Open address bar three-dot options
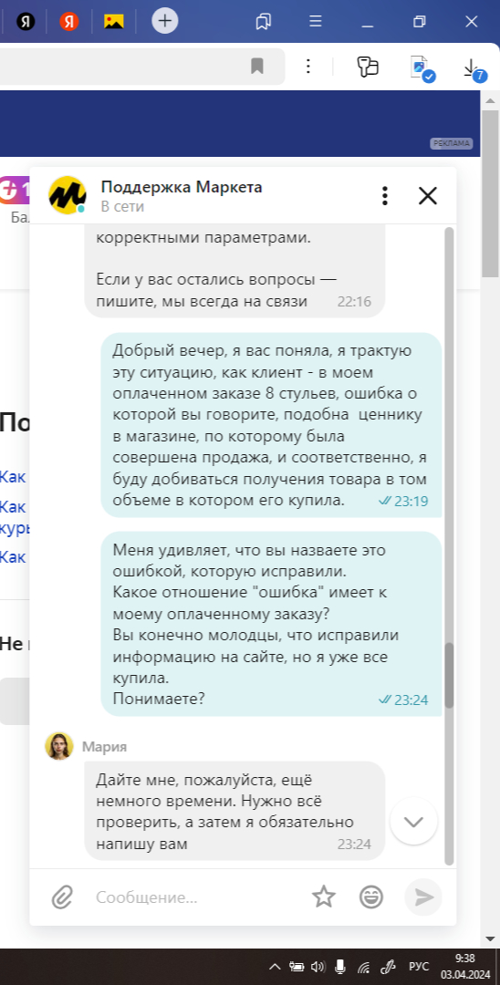 [x=307, y=66]
